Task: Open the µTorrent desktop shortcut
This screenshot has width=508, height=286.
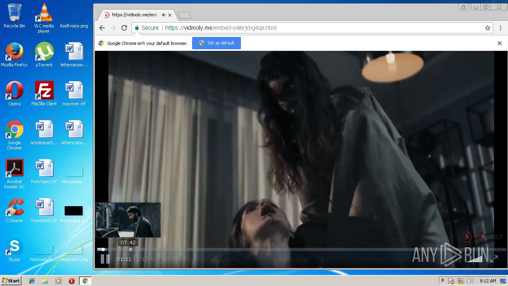Action: click(x=44, y=55)
